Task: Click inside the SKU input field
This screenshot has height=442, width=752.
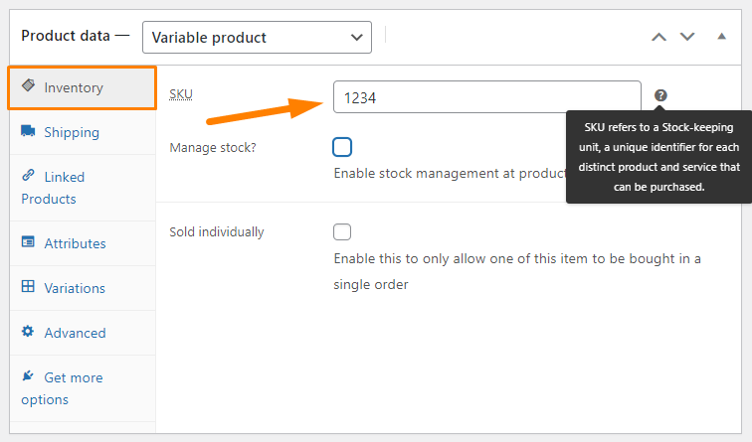Action: coord(487,97)
